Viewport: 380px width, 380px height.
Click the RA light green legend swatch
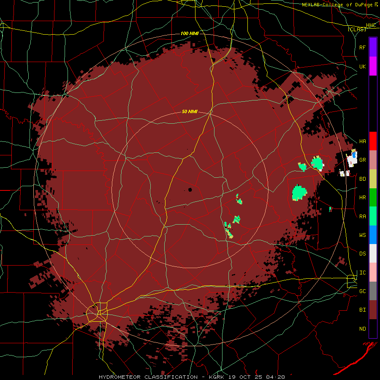[x=373, y=216]
